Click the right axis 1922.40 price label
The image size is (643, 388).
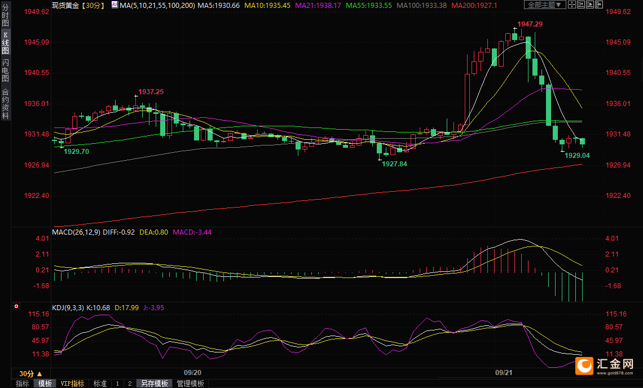(618, 196)
